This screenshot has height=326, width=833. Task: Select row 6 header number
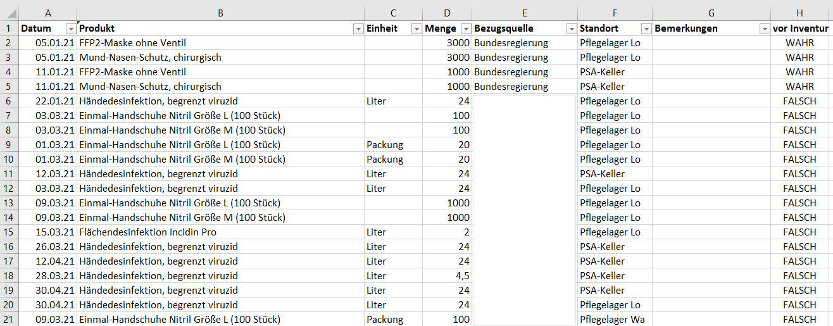9,101
